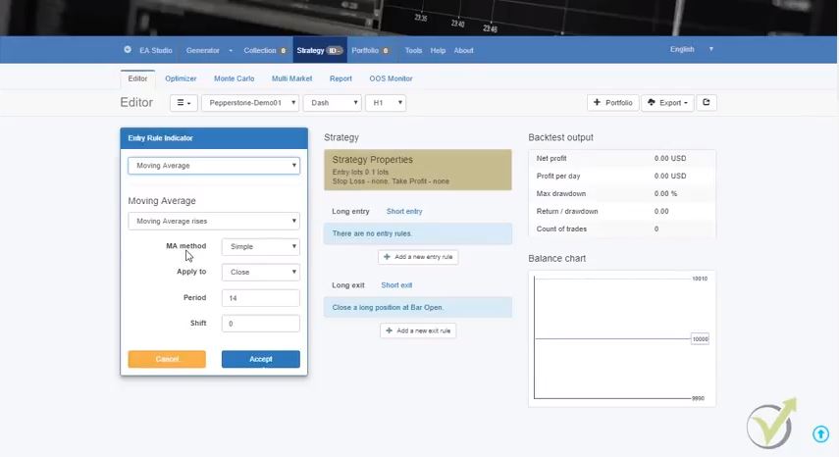
Task: Click Add a new exit rule button
Action: point(418,330)
